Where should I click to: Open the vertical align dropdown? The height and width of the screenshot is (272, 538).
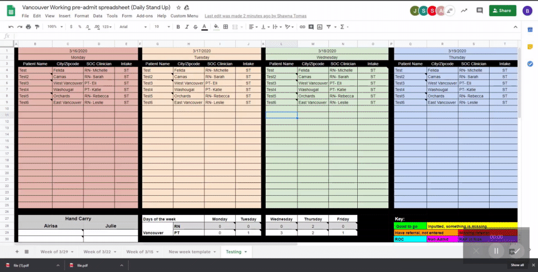coord(265,27)
